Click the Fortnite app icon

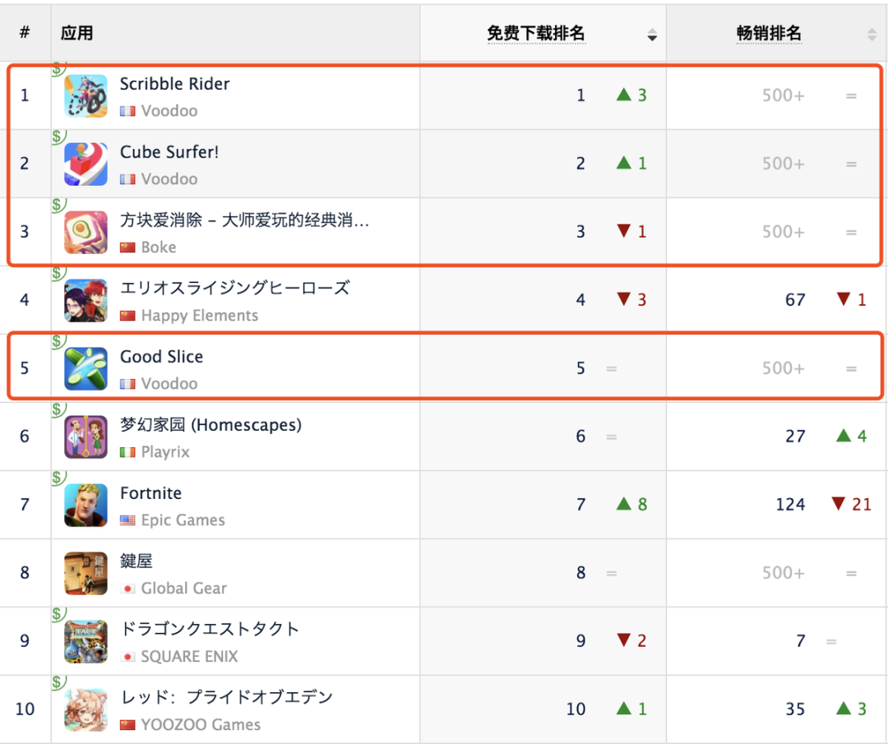(x=86, y=505)
